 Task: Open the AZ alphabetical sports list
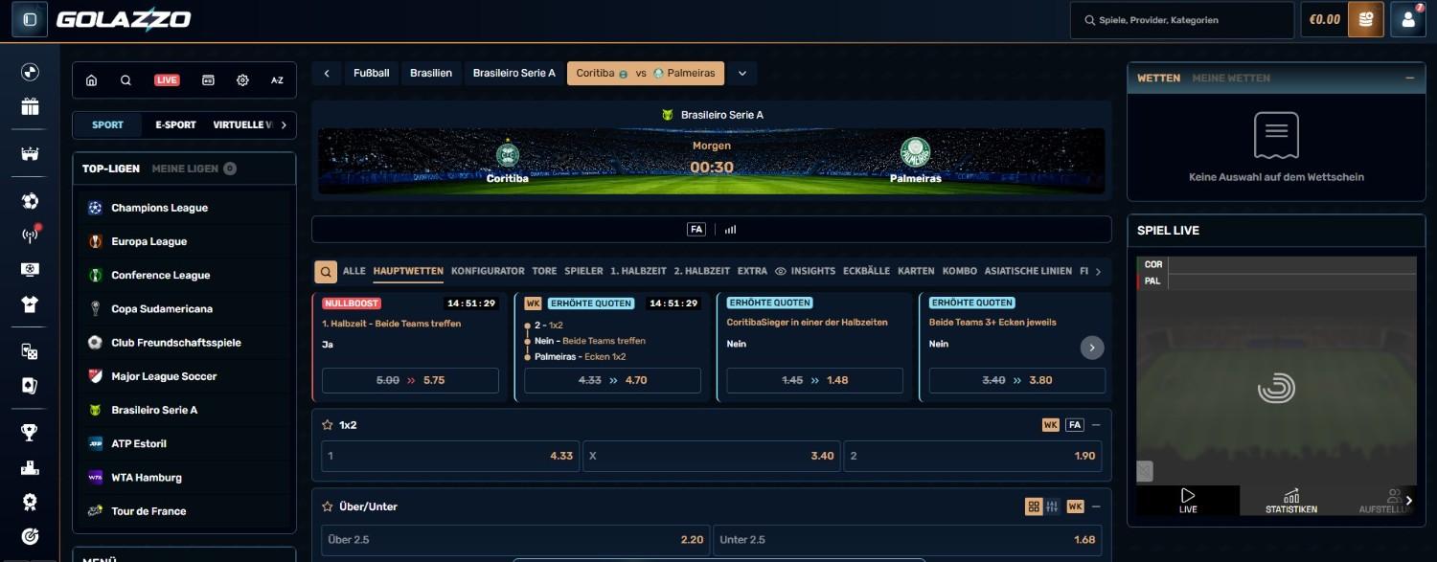(277, 80)
